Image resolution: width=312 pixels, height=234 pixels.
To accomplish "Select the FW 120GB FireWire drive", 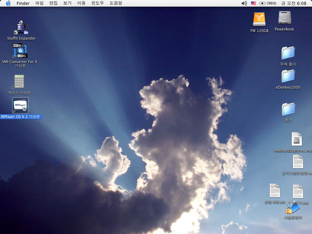I will coord(259,19).
